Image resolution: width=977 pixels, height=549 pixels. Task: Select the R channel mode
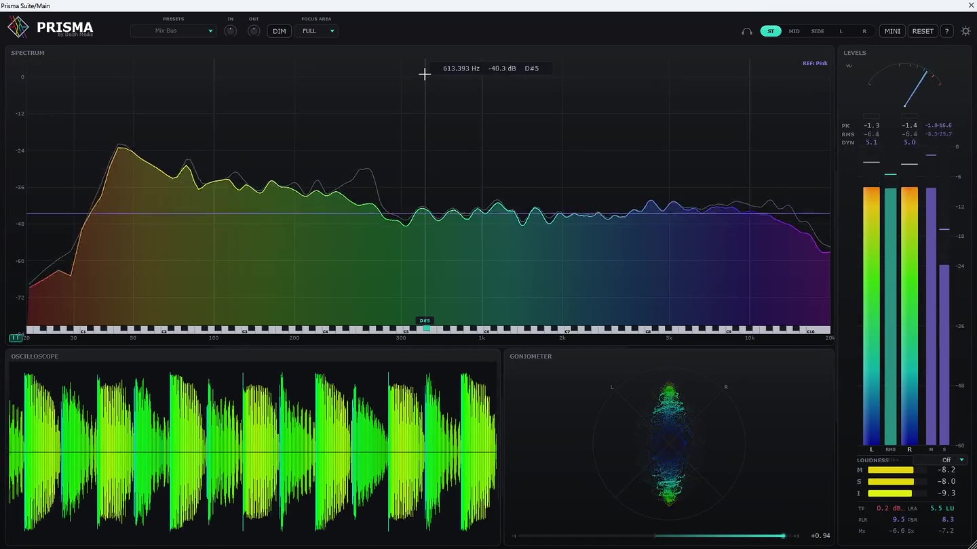point(864,31)
